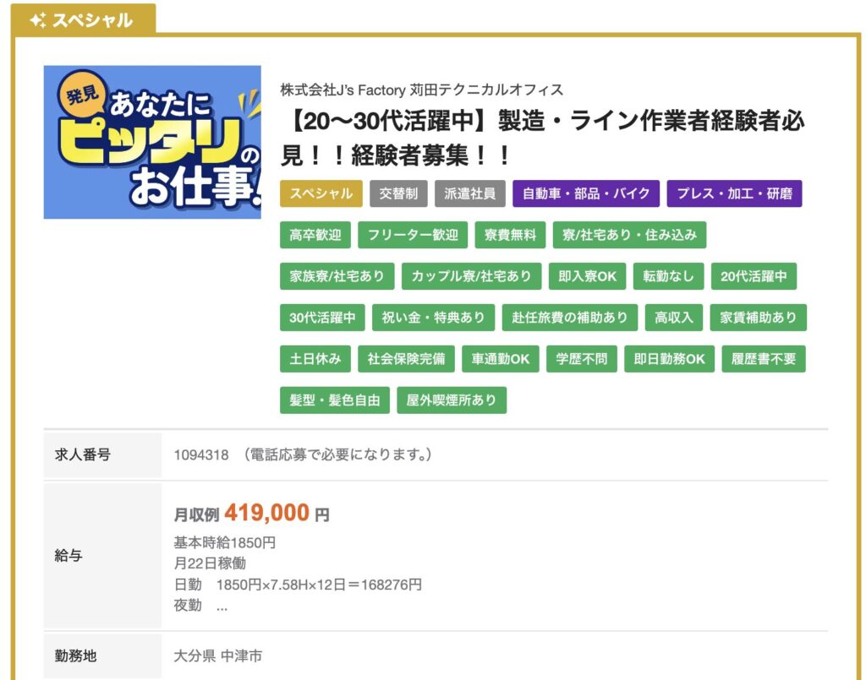Click the カップル寮/社宅あり tag
Image resolution: width=866 pixels, height=680 pixels.
click(x=471, y=276)
